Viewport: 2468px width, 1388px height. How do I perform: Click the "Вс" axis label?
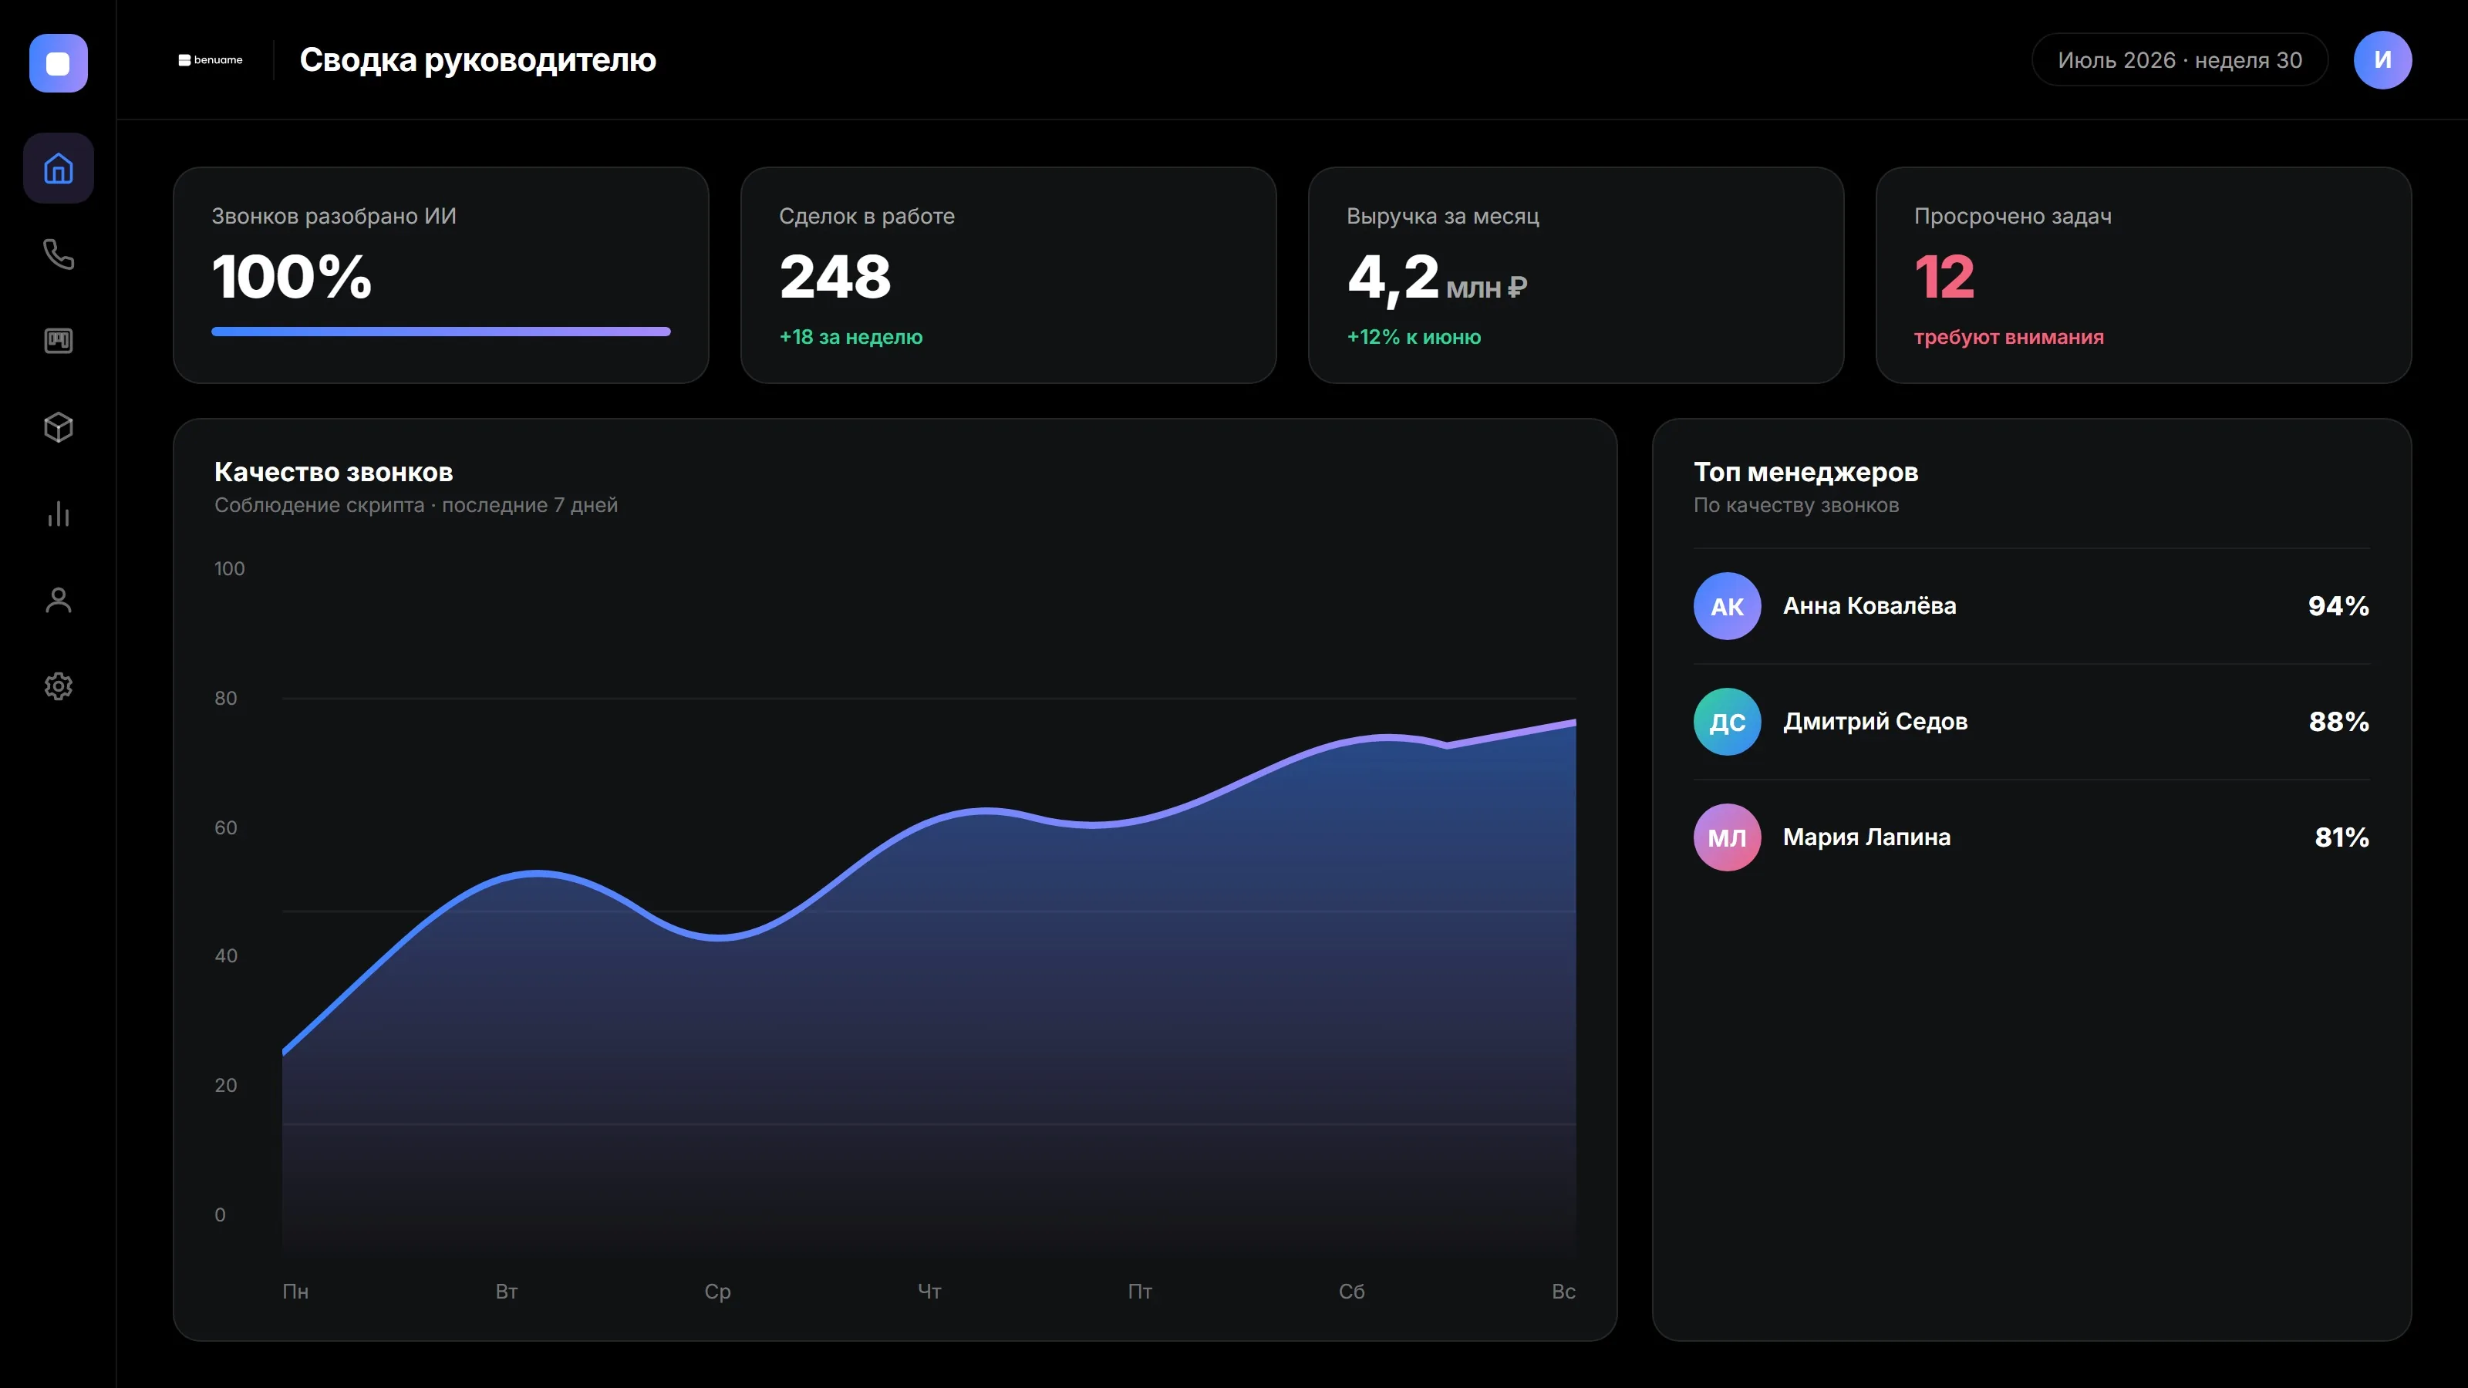click(1563, 1292)
